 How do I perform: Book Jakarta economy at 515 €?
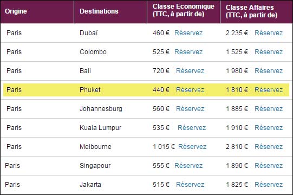tap(190, 185)
